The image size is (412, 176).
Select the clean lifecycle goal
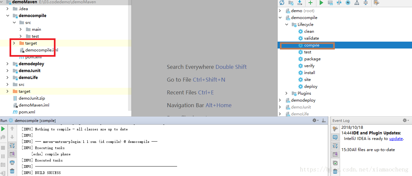click(306, 31)
